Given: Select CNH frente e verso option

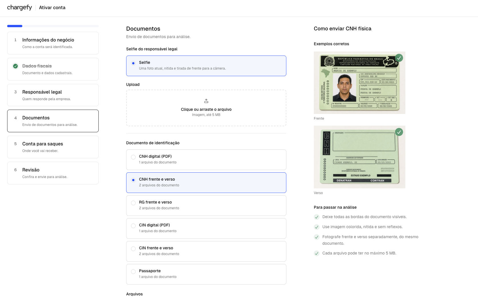Looking at the screenshot, I should [x=206, y=183].
